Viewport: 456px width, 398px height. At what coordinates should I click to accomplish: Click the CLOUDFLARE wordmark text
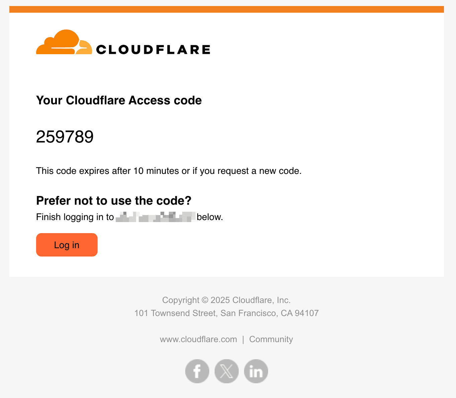(x=153, y=50)
